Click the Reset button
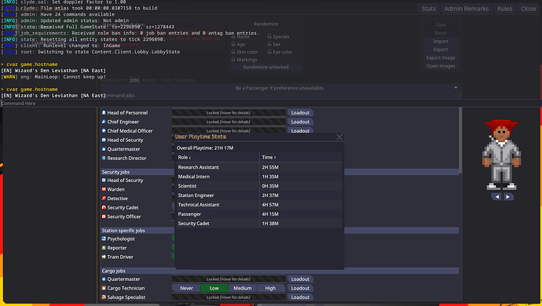This screenshot has width=542, height=306. [441, 33]
